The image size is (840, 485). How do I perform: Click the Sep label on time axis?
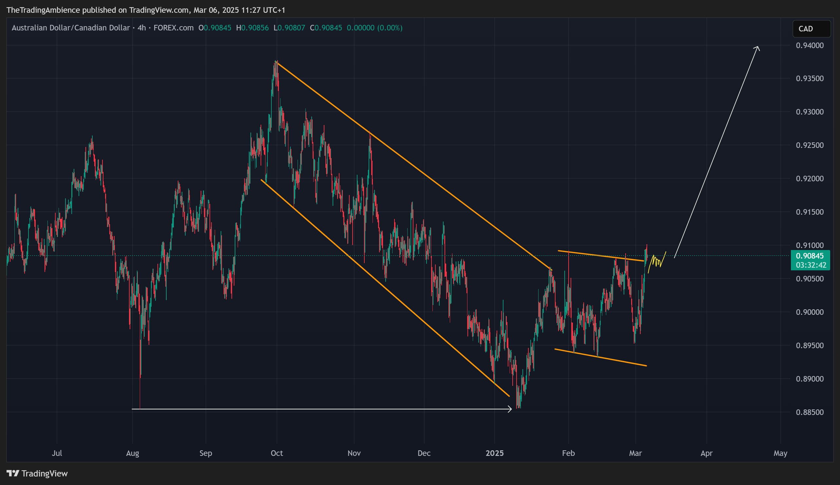tap(206, 453)
